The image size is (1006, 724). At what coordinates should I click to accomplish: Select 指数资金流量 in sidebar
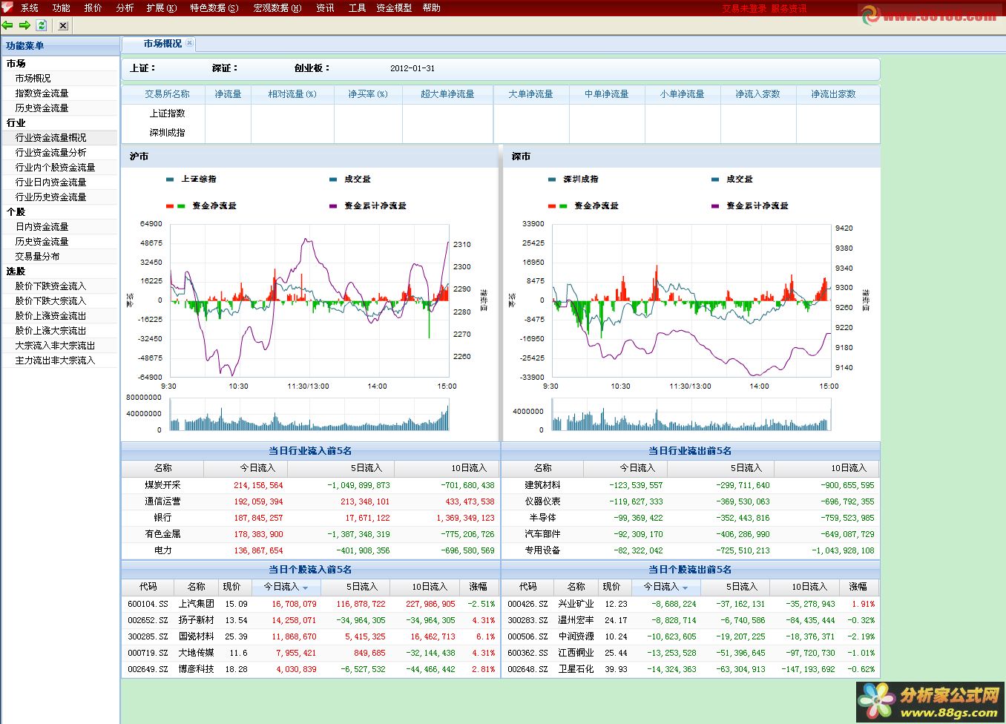(x=42, y=93)
